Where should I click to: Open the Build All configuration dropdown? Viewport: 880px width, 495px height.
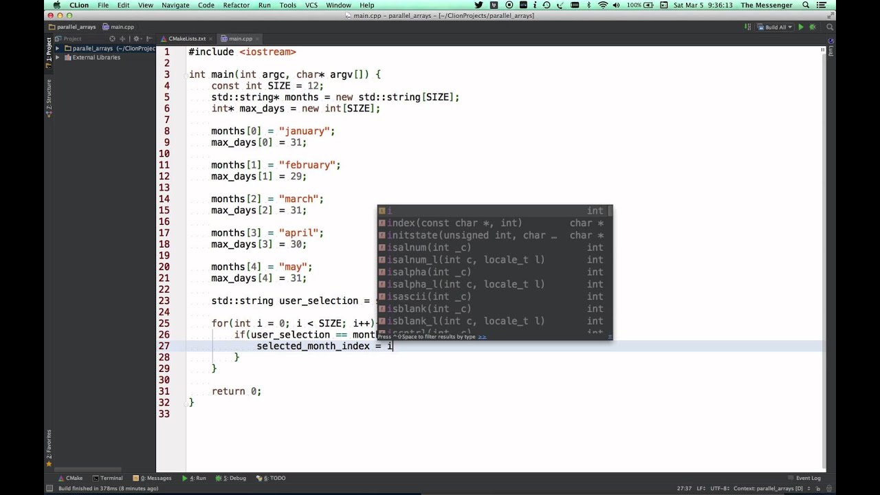[x=774, y=27]
